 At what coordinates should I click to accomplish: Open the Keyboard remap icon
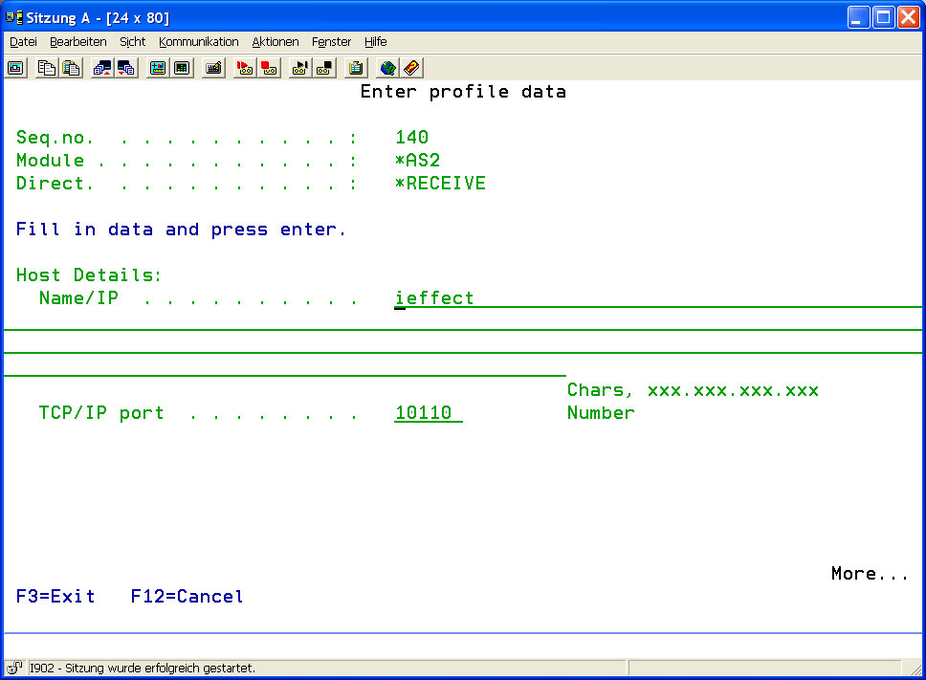click(213, 68)
